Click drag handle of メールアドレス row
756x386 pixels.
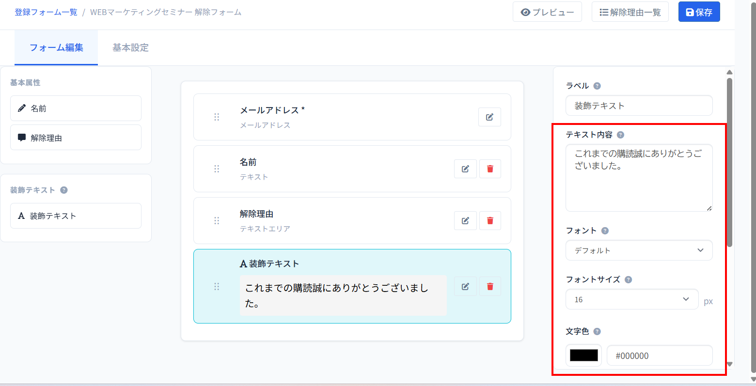tap(217, 117)
